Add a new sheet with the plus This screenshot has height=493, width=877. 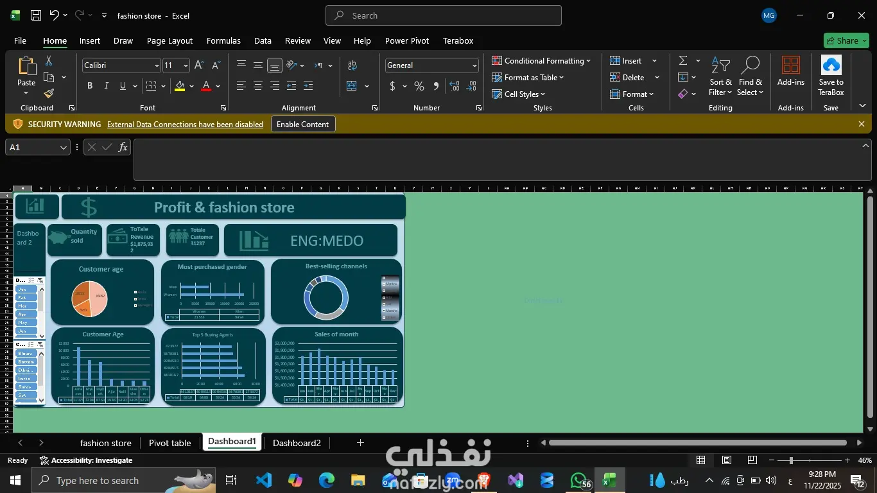click(360, 443)
